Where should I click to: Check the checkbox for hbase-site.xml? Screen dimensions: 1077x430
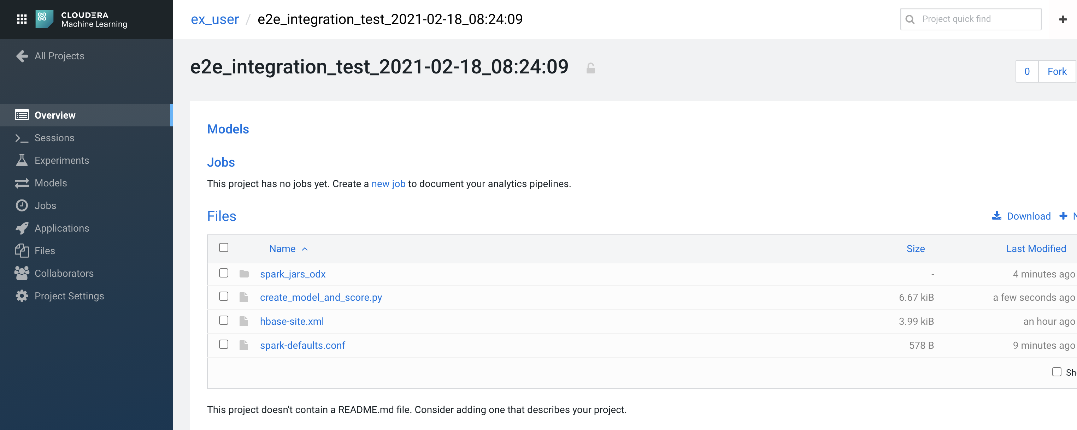224,320
